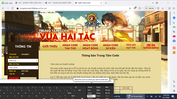This screenshot has height=99, width=177.
Task: Open downloads icon in toolbar
Action: [x=163, y=8]
